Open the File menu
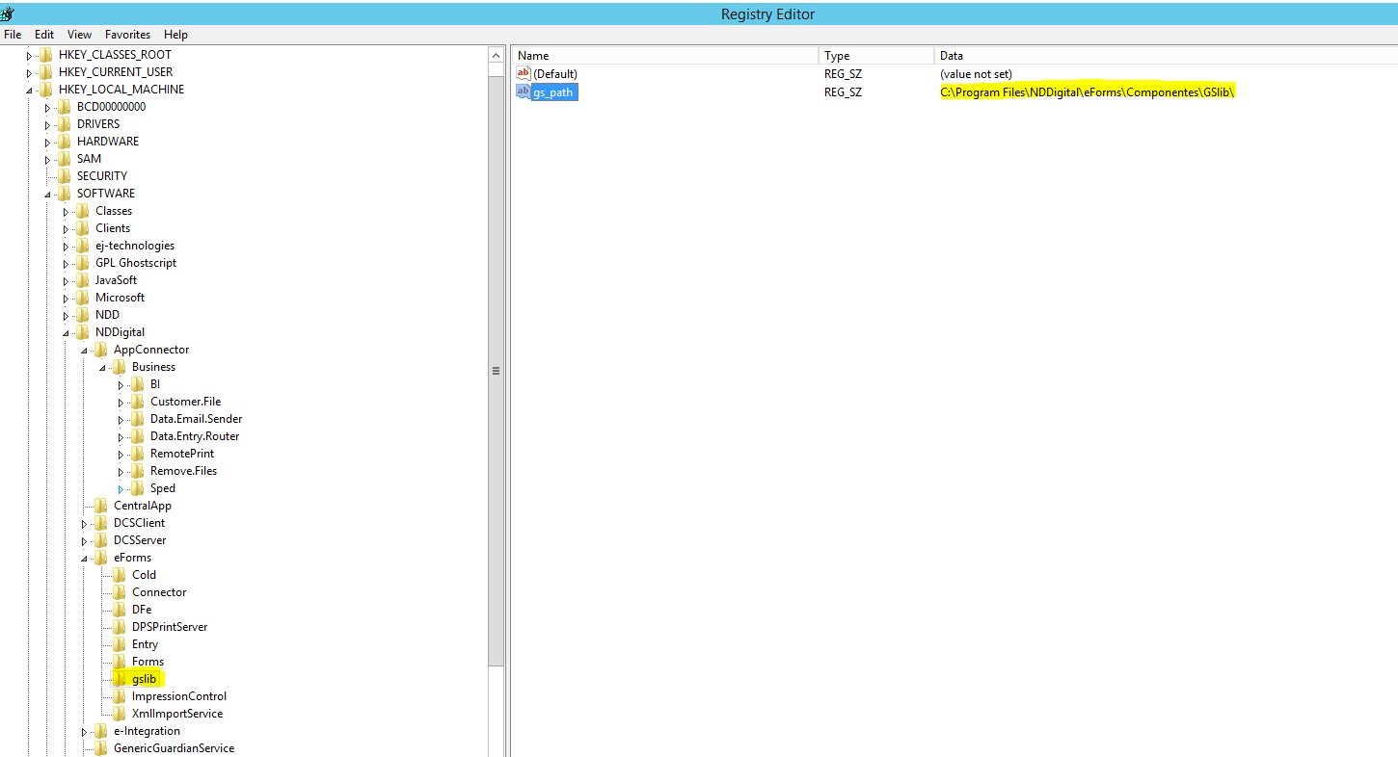The width and height of the screenshot is (1398, 757). [13, 34]
